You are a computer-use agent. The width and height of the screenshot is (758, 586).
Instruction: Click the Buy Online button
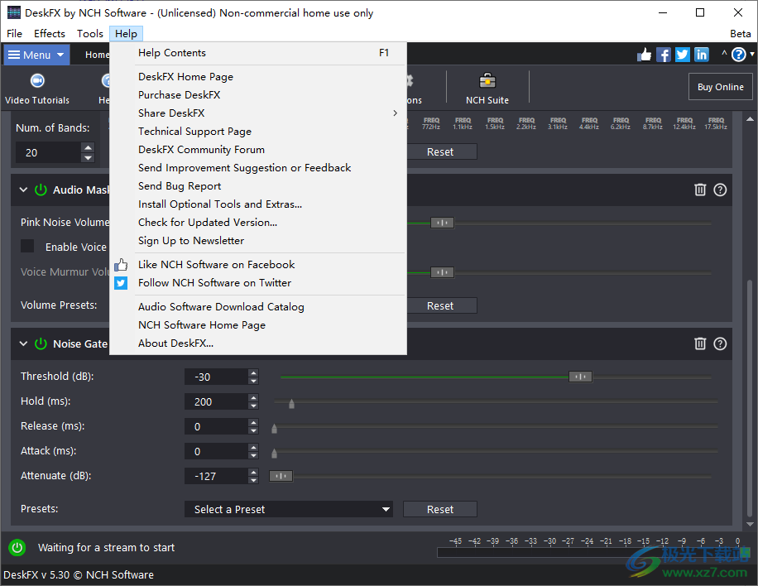tap(720, 86)
